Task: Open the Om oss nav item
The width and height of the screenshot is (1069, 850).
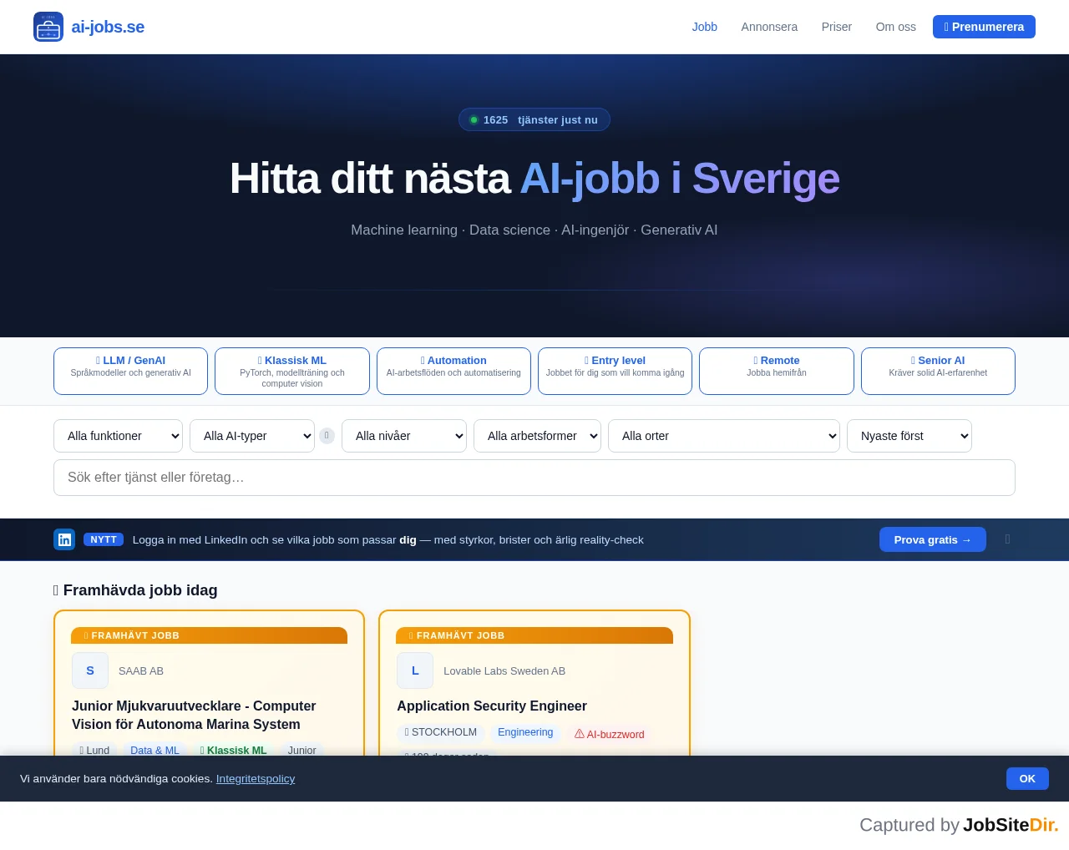Action: coord(896,27)
